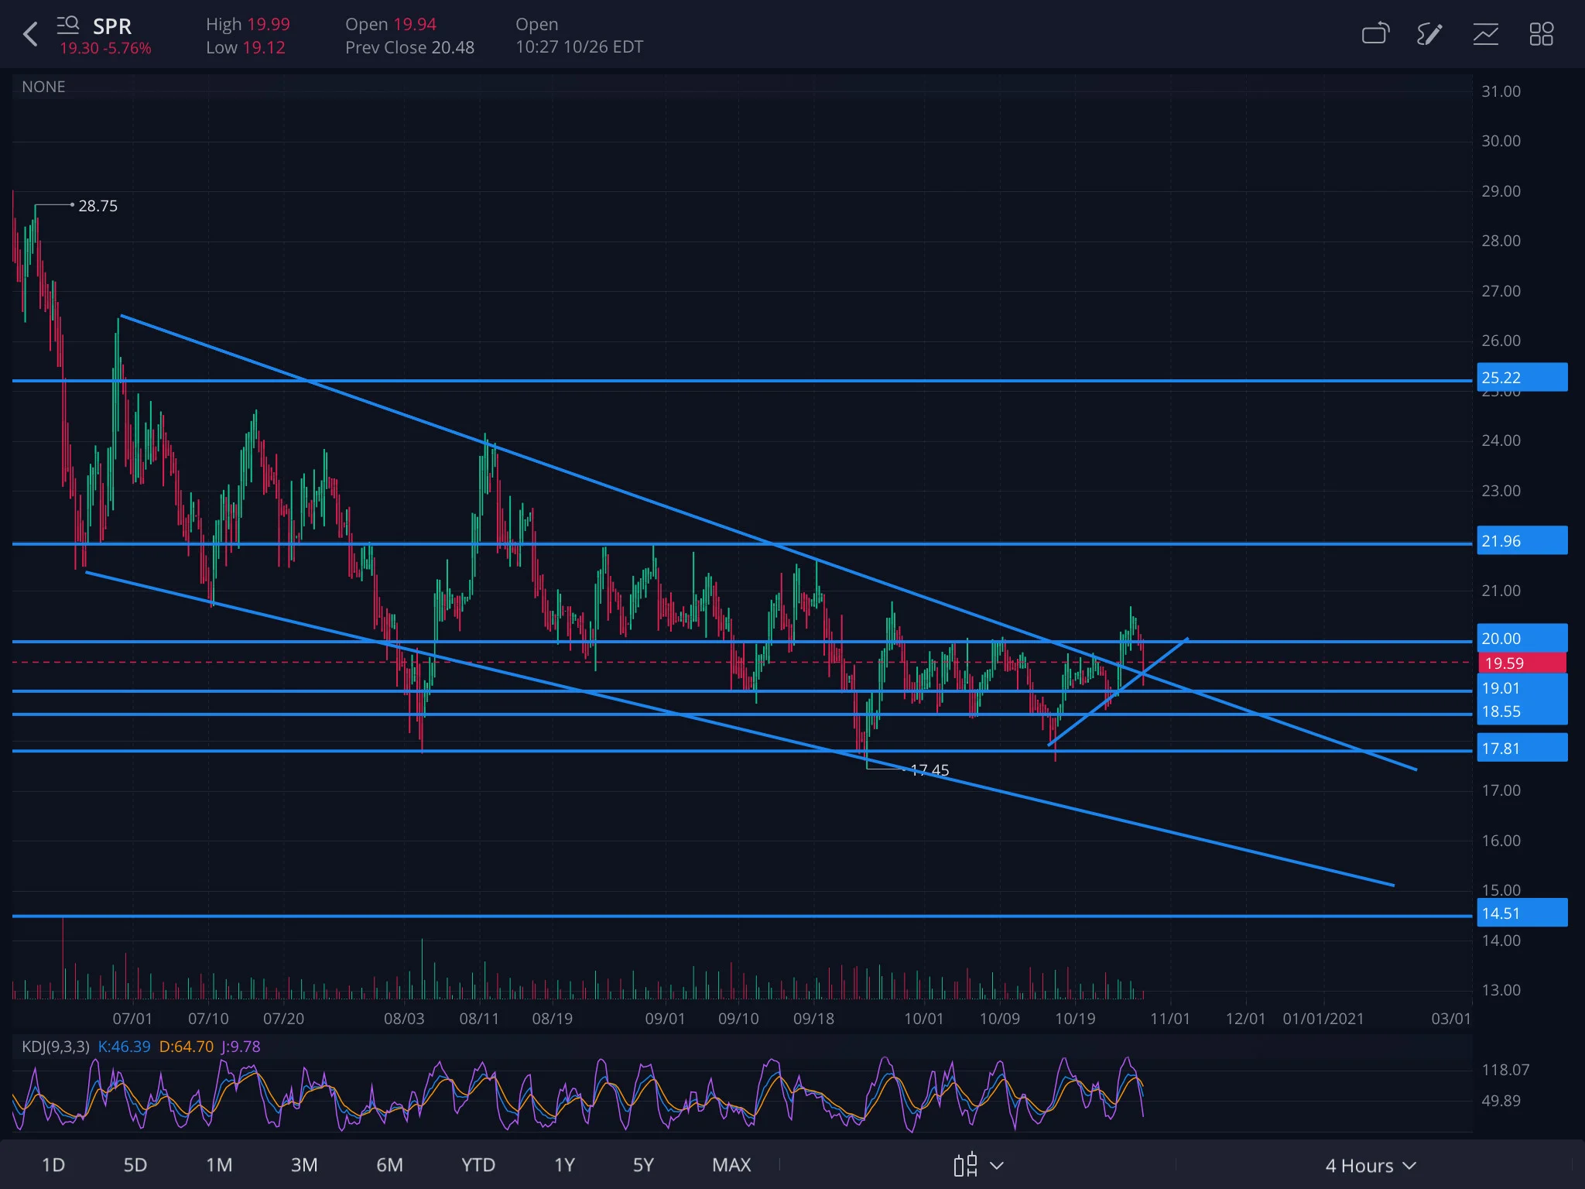Select the 1M time range
This screenshot has height=1189, width=1585.
[219, 1165]
